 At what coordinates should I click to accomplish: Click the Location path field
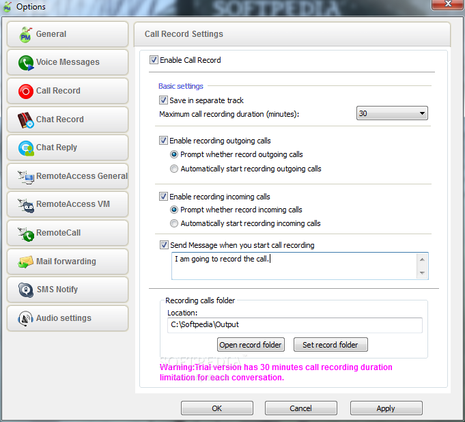pos(295,325)
